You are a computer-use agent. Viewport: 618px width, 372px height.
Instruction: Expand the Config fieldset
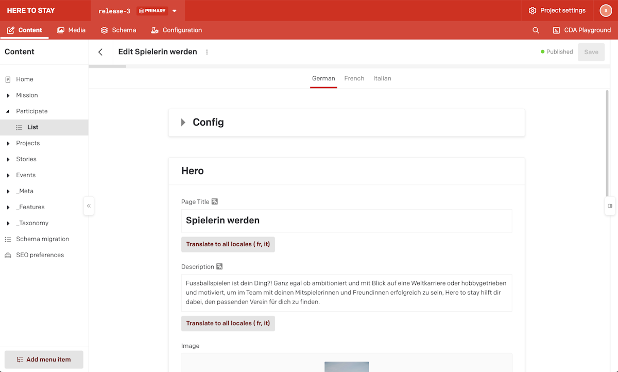click(183, 123)
